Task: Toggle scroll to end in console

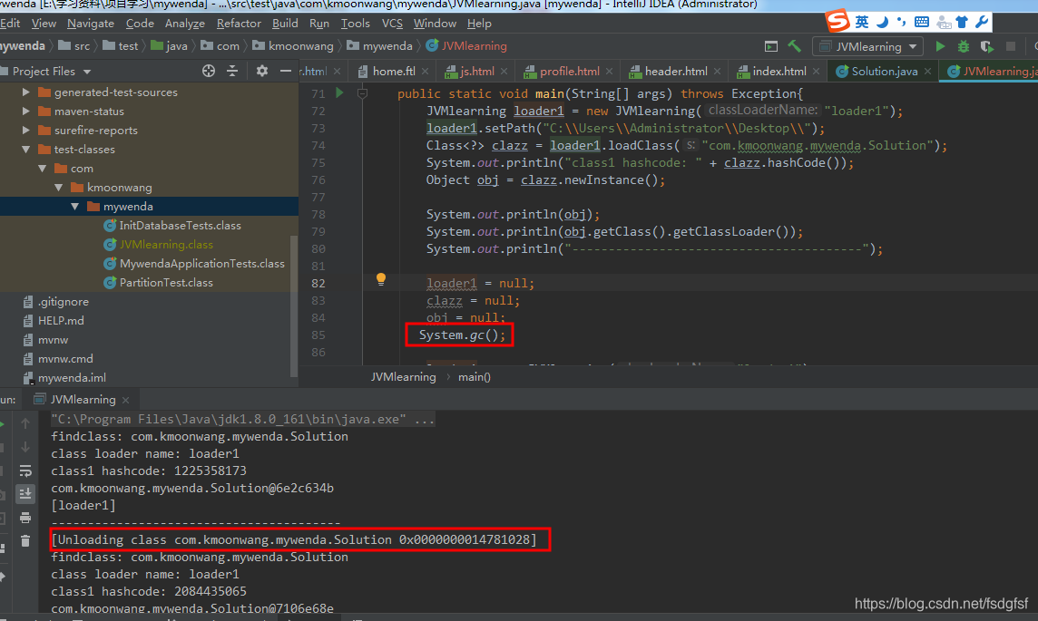Action: coord(25,494)
